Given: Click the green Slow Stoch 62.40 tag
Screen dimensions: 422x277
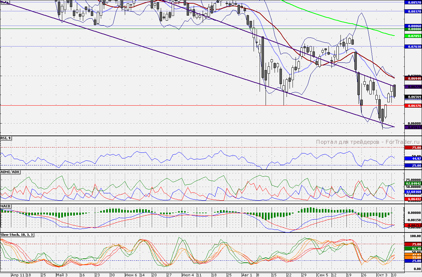Looking at the screenshot, I should click(413, 248).
